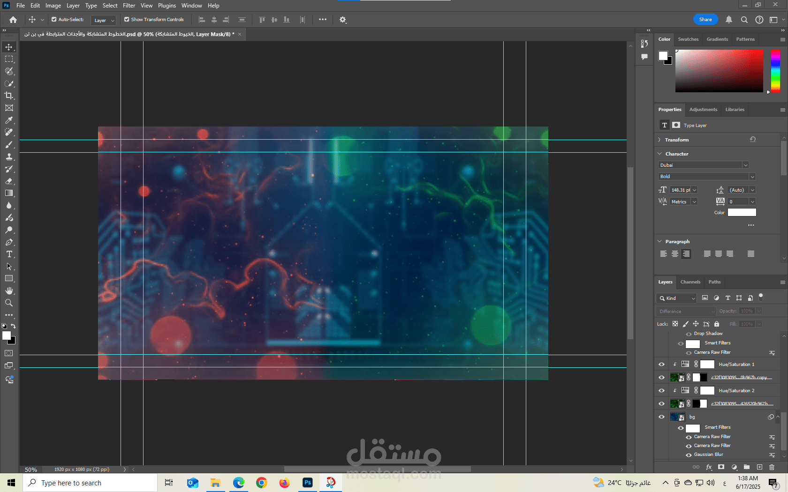Delete layer with trash icon

tap(772, 467)
